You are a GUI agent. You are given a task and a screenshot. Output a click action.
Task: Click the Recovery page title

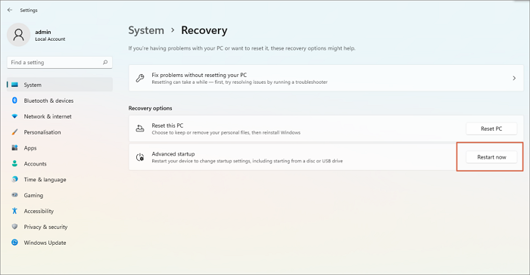(x=204, y=30)
